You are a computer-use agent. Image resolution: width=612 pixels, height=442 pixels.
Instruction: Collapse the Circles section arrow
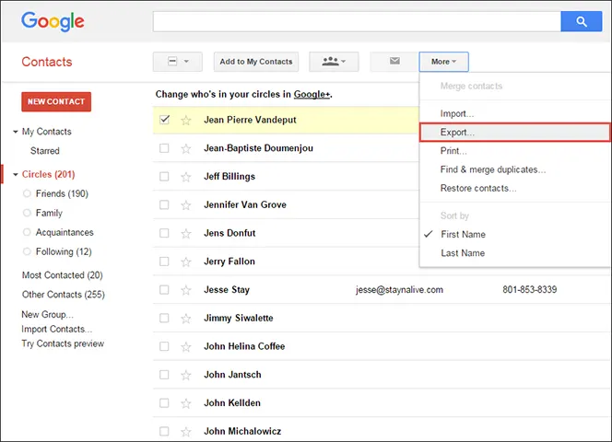click(x=16, y=174)
